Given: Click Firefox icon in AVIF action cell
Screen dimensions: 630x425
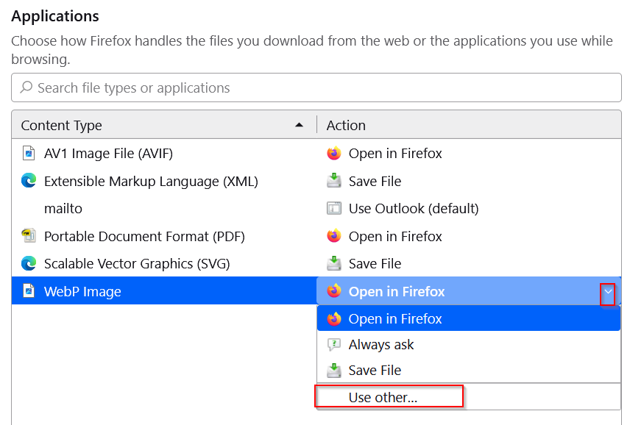Looking at the screenshot, I should tap(334, 153).
